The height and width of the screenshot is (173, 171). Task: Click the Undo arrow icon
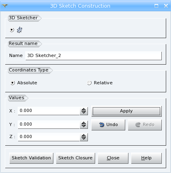(102, 125)
